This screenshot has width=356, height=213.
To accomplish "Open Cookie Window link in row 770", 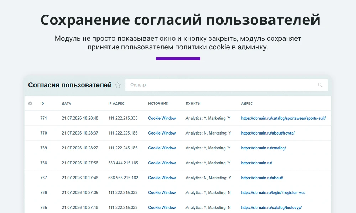I will tap(162, 133).
